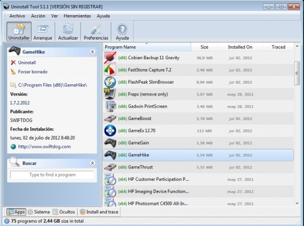This screenshot has width=304, height=226.
Task: Click the scrollbar down arrow
Action: 297,203
